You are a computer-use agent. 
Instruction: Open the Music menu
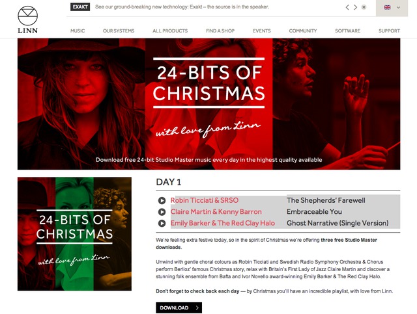(78, 31)
